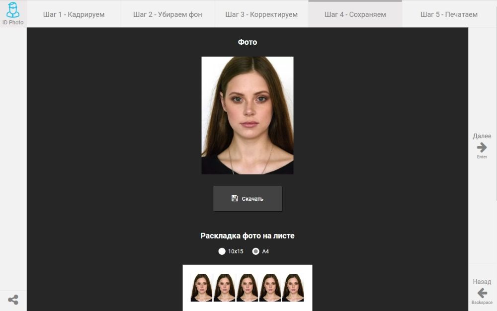This screenshot has width=497, height=311.
Task: Go back with the Назад arrow
Action: click(x=482, y=293)
